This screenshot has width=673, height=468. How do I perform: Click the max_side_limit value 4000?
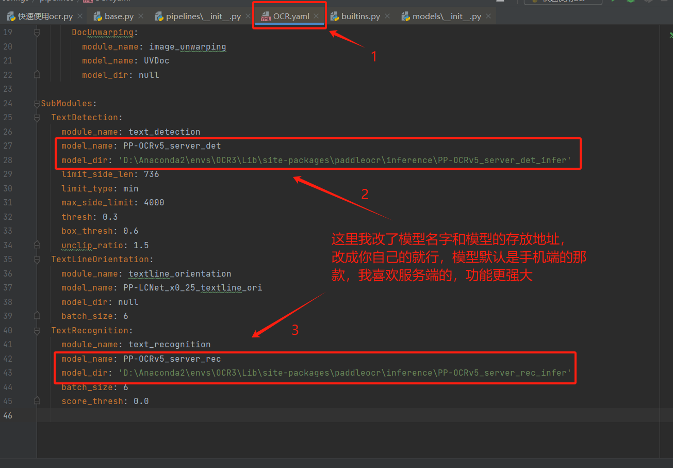154,203
